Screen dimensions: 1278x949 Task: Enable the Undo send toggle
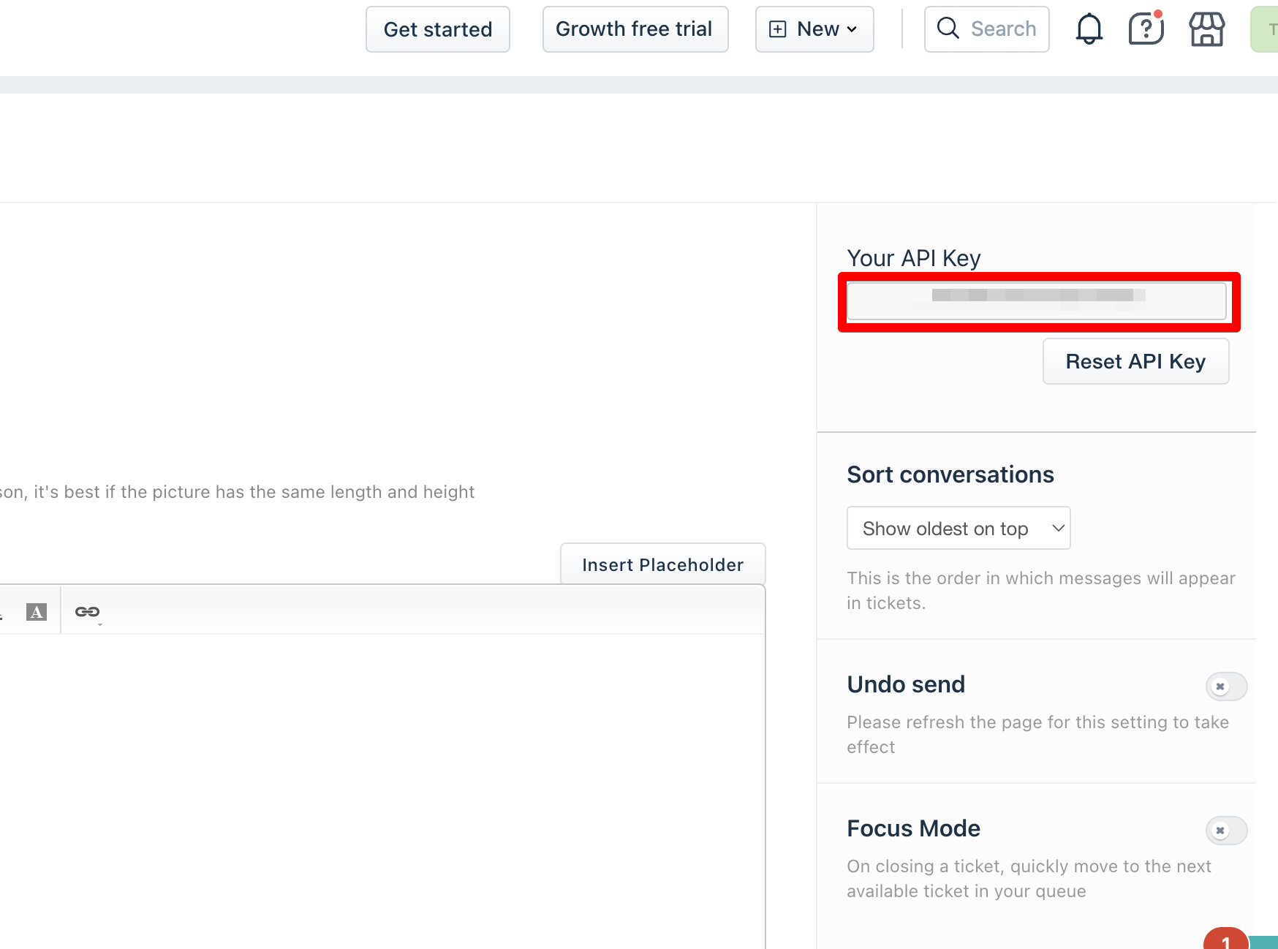click(1225, 687)
